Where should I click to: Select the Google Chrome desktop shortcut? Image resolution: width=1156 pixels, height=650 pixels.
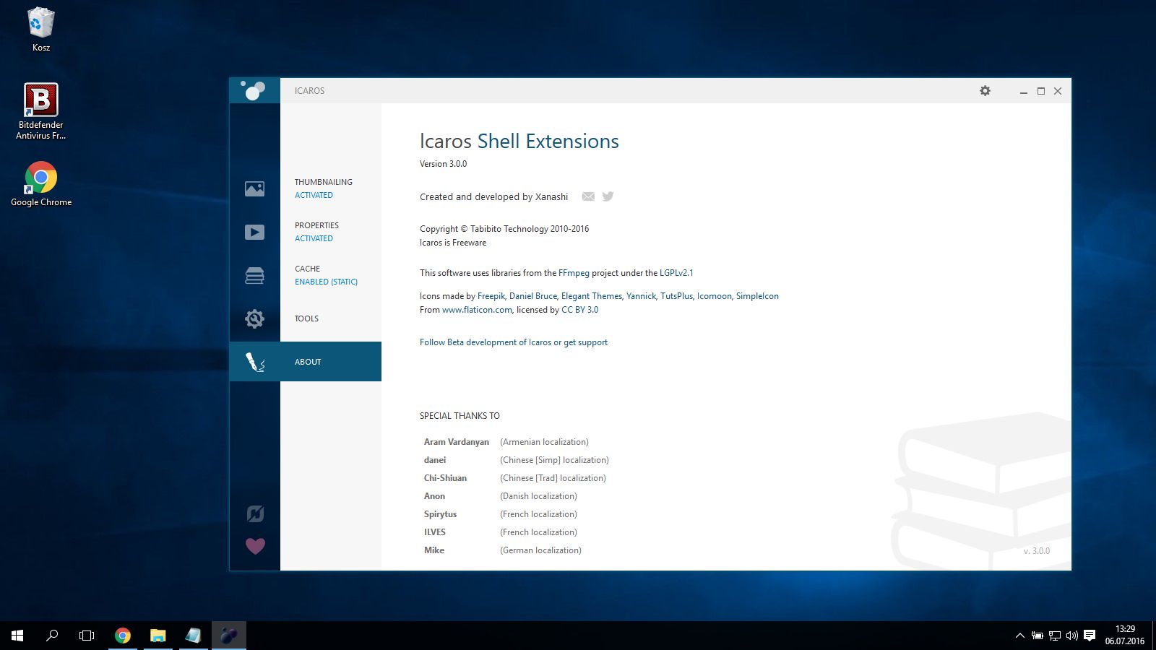click(41, 184)
